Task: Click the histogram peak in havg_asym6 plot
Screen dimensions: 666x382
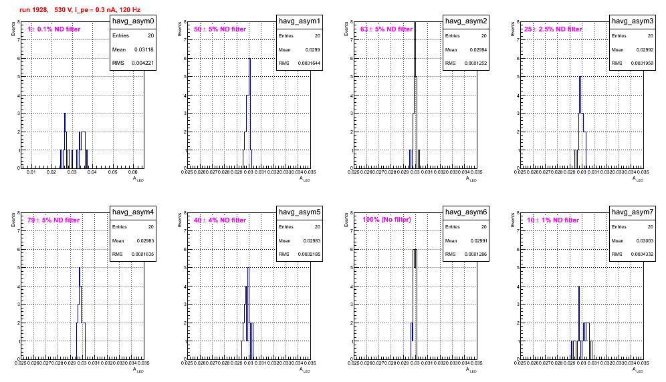Action: pos(415,250)
